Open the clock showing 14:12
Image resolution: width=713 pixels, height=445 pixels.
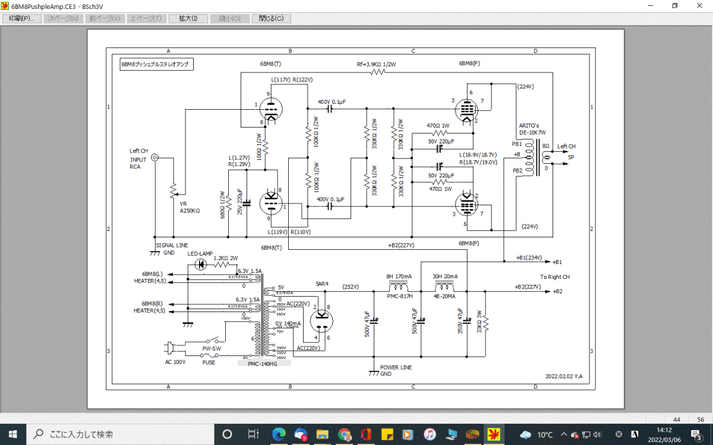[665, 434]
